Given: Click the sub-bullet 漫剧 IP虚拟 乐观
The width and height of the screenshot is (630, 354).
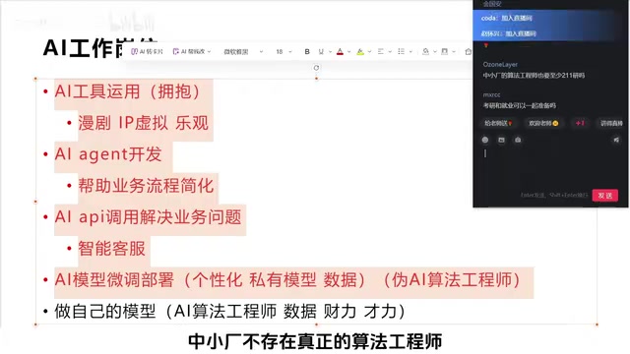Looking at the screenshot, I should [143, 123].
